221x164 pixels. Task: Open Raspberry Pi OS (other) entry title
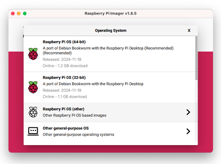64,109
